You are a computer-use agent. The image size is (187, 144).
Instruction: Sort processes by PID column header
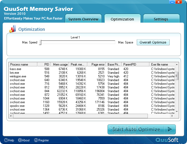tap(44, 64)
